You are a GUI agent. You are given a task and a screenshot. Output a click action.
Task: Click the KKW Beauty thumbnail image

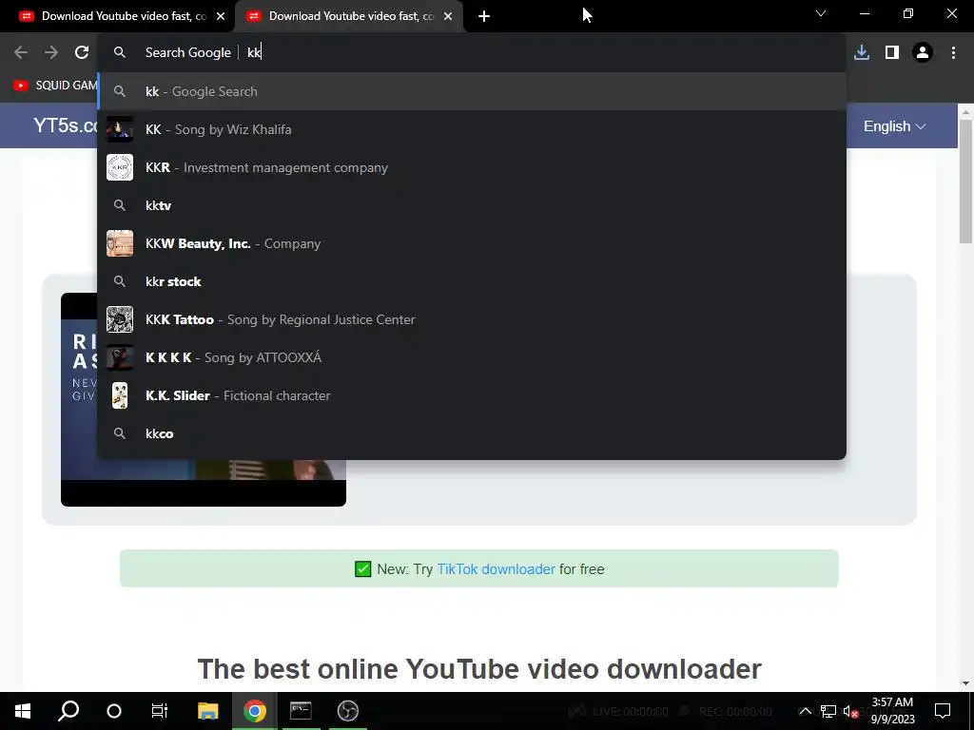tap(120, 243)
